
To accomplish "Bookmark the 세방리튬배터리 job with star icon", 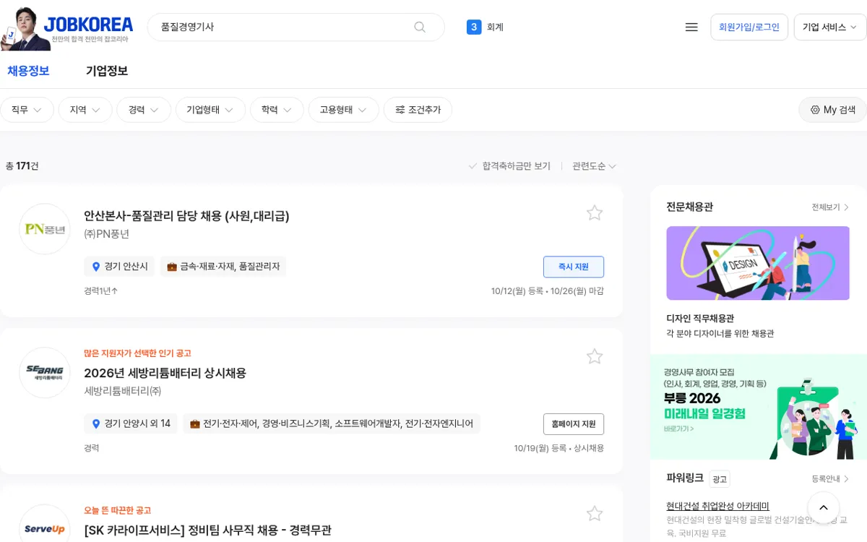I will coord(595,356).
